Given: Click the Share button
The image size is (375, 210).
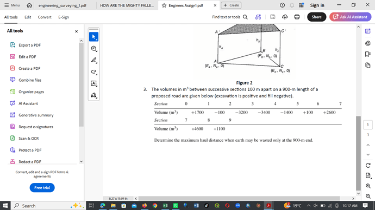Looking at the screenshot, I should click(316, 17).
